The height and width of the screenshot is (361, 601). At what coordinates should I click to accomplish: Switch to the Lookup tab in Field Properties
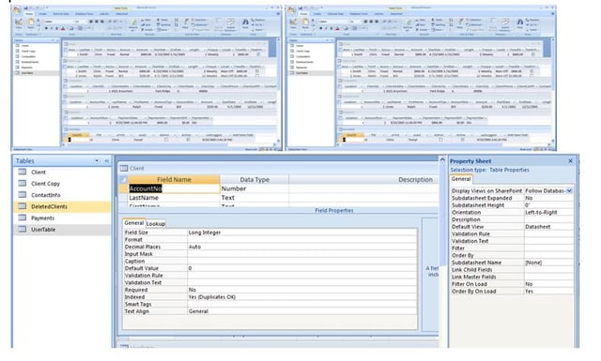coord(156,223)
